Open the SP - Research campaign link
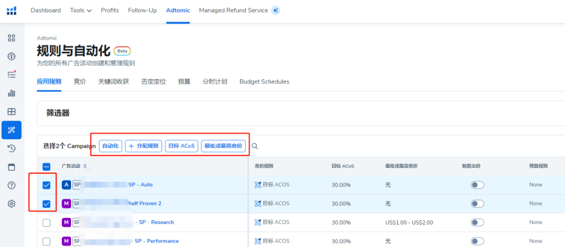565x247 pixels. click(154, 222)
